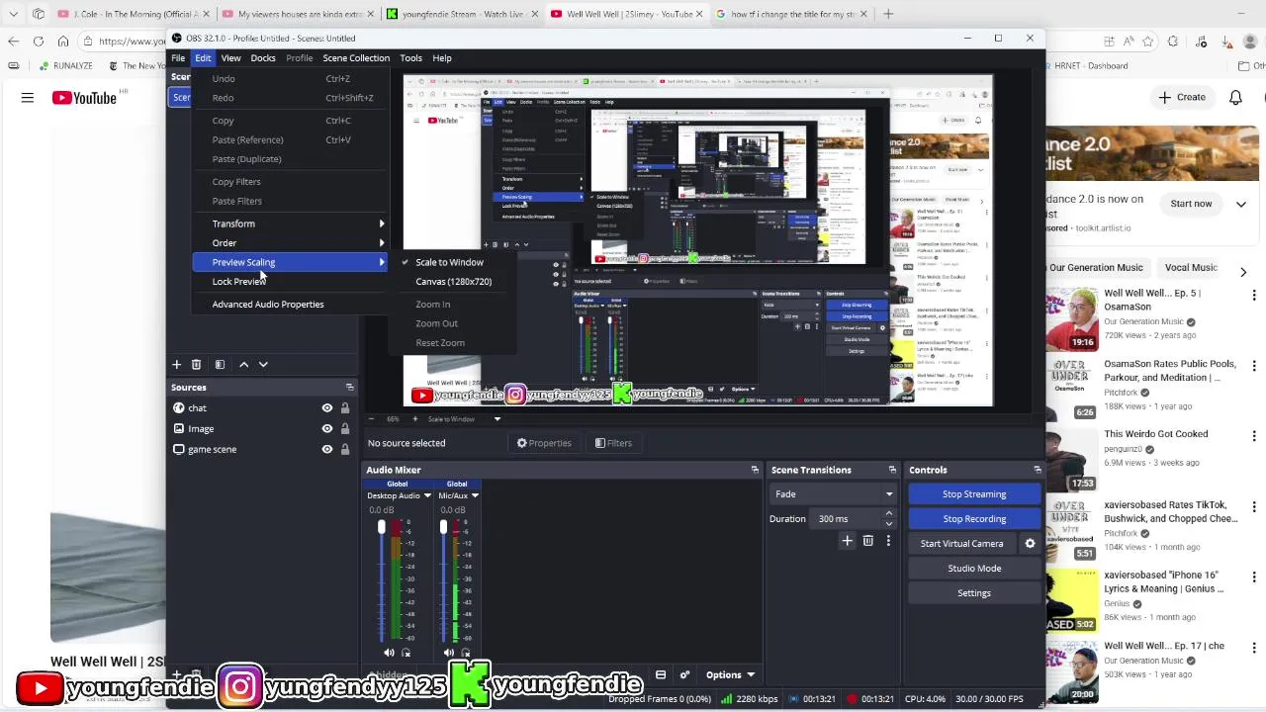Open virtual camera settings gear

1030,543
